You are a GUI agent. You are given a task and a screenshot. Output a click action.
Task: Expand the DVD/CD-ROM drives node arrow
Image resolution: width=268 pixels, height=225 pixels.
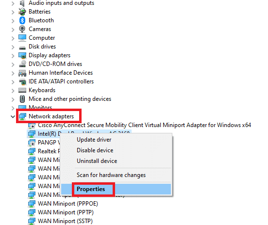coord(13,64)
